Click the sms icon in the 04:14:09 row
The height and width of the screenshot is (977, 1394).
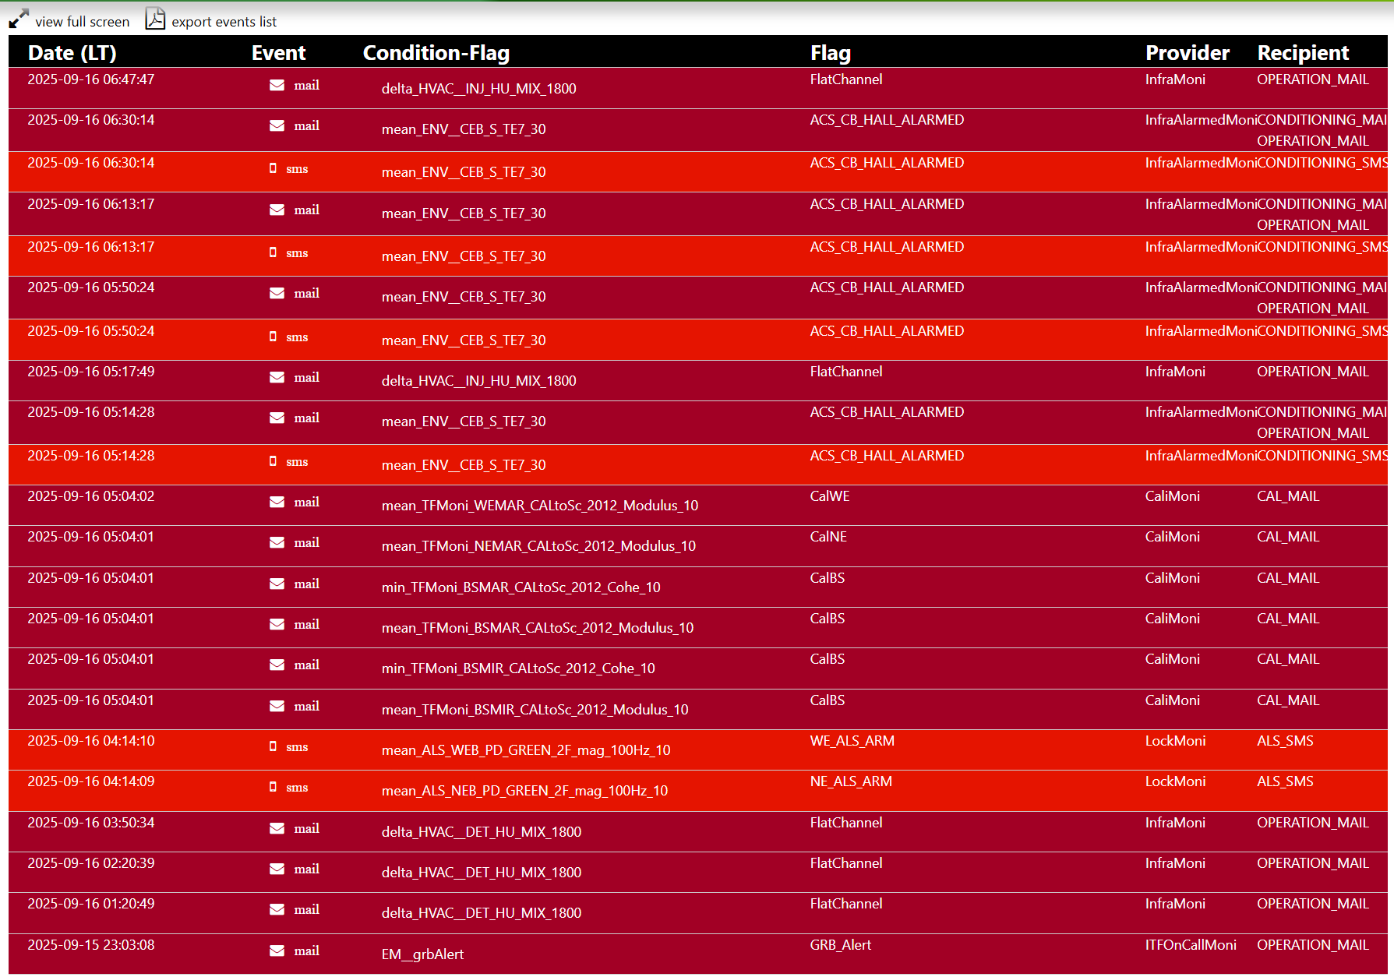pyautogui.click(x=273, y=787)
